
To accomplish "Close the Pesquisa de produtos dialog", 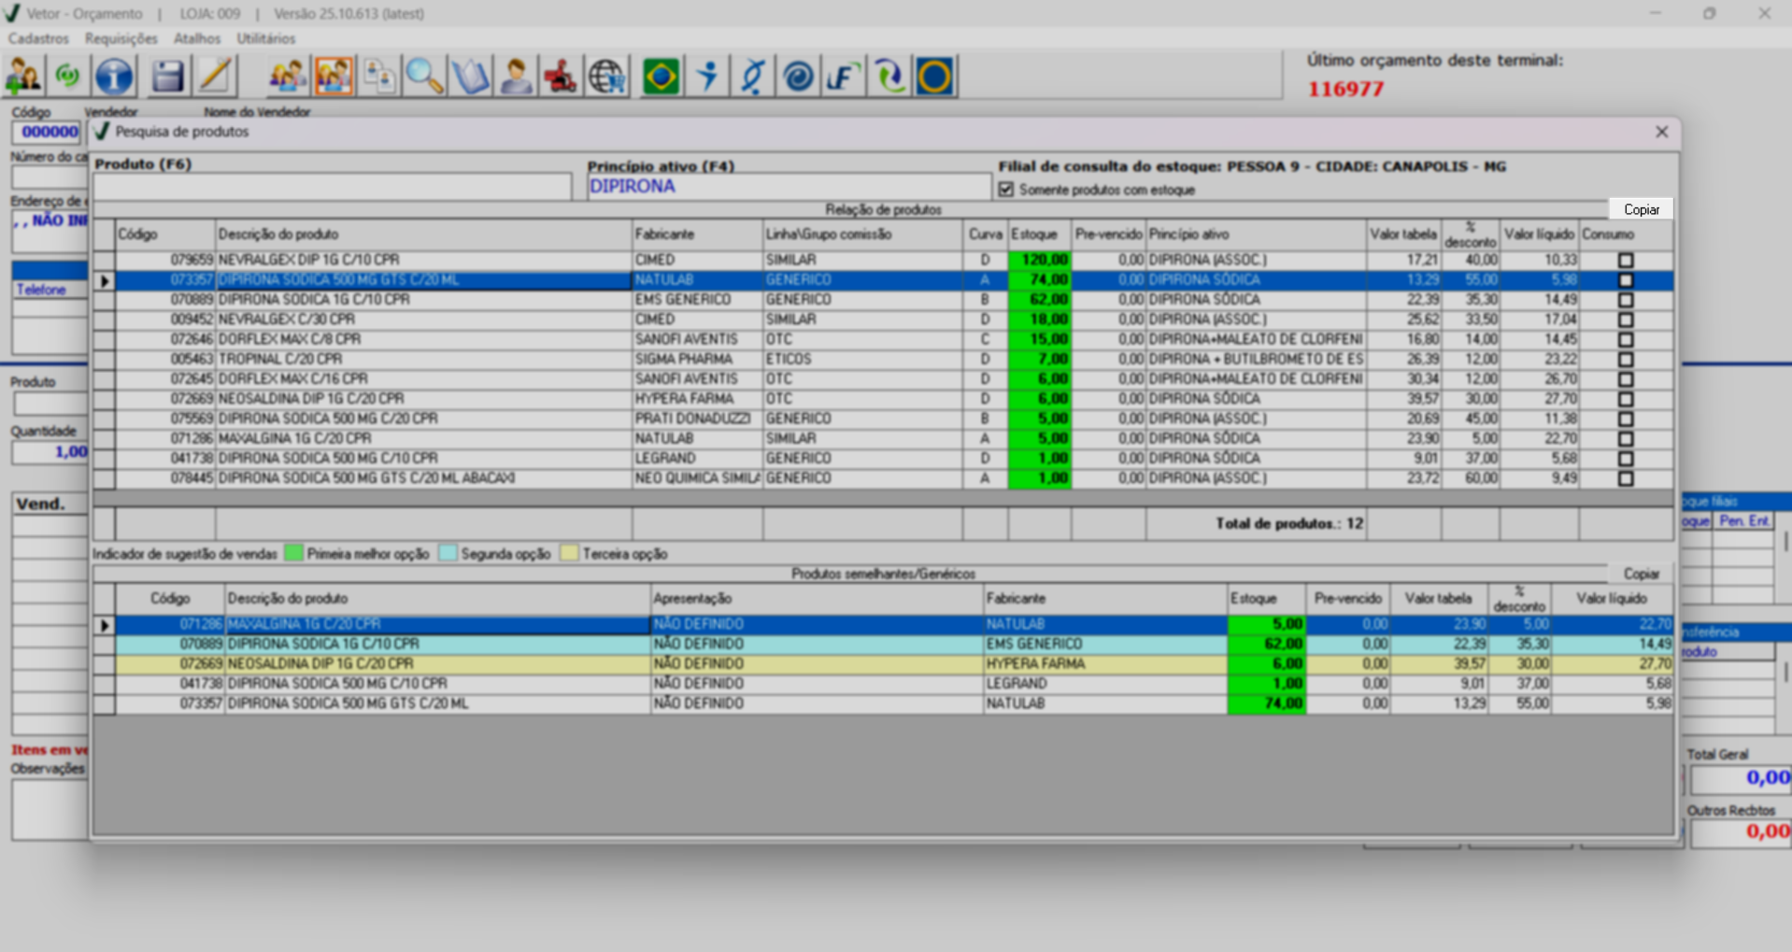I will [x=1661, y=132].
